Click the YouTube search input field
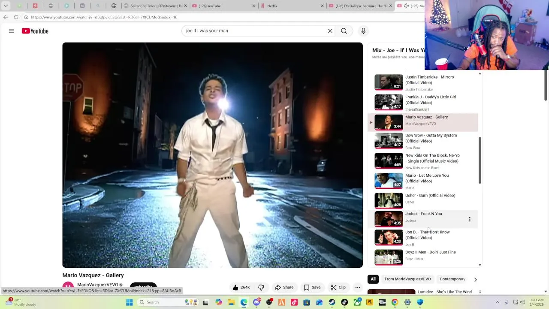Screen dimensions: 549x309 [255, 31]
